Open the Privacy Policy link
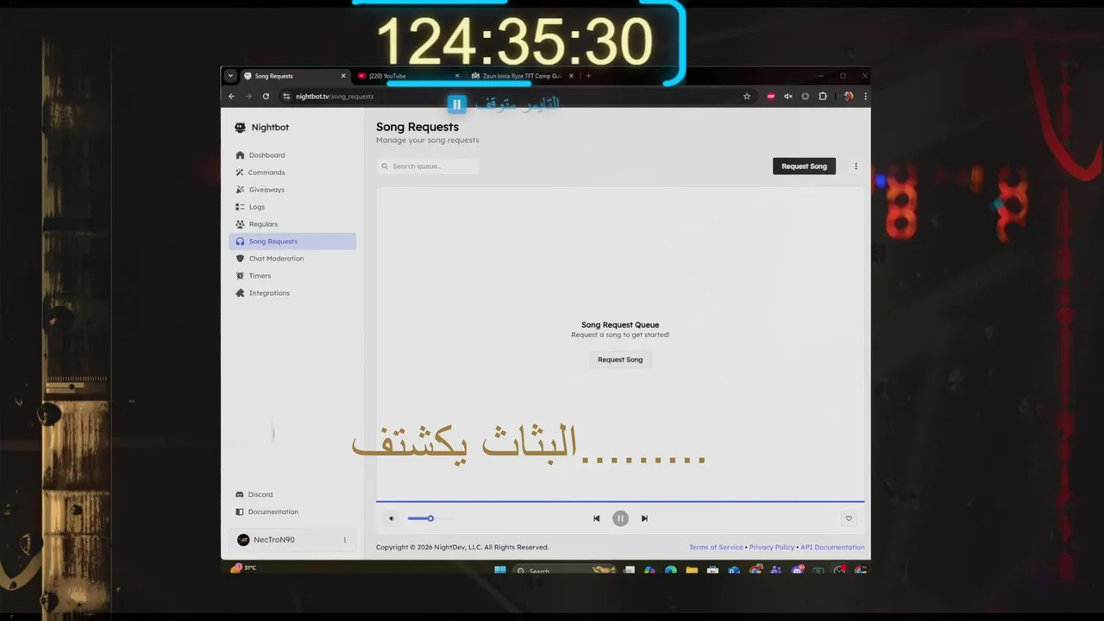The height and width of the screenshot is (621, 1104). point(772,547)
